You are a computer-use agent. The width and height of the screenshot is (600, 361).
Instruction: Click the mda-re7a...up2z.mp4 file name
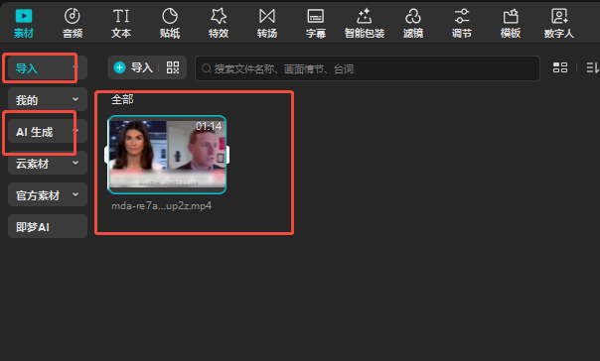[162, 206]
